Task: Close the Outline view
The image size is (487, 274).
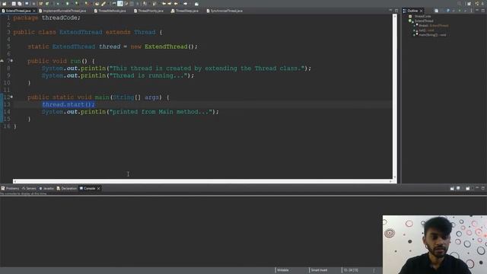Action: [422, 11]
